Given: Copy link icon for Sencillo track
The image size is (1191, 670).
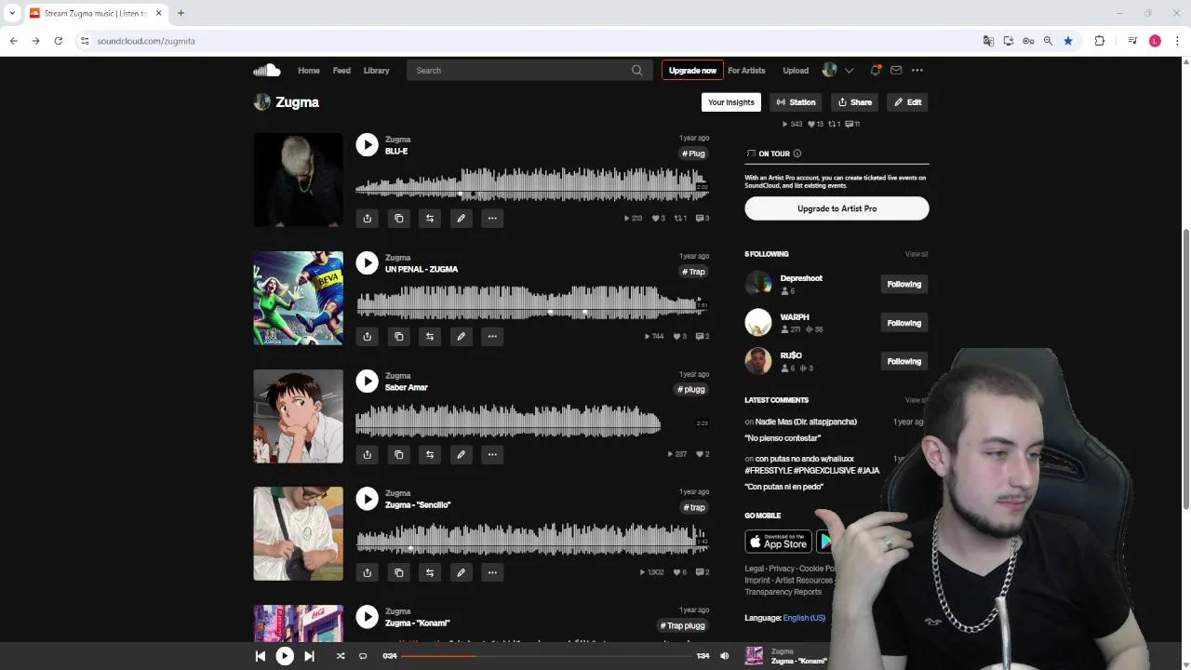Looking at the screenshot, I should click(x=398, y=572).
